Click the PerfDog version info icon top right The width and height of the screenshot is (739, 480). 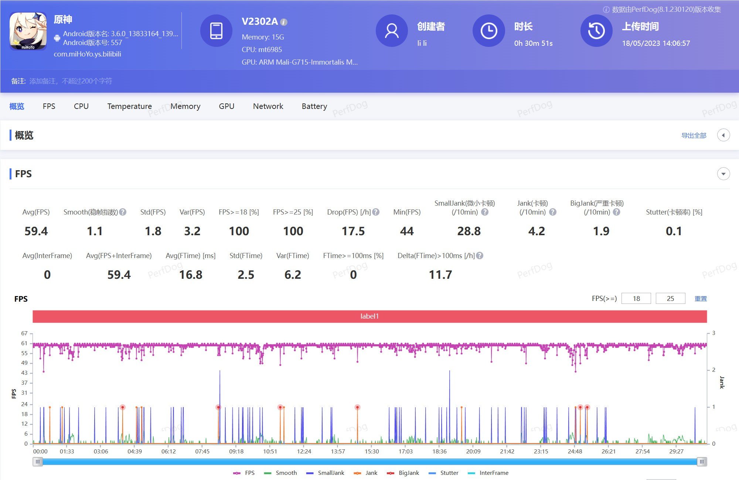pos(606,10)
